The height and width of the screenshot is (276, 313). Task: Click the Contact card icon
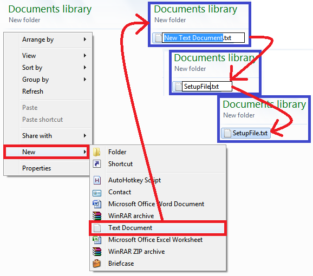97,193
